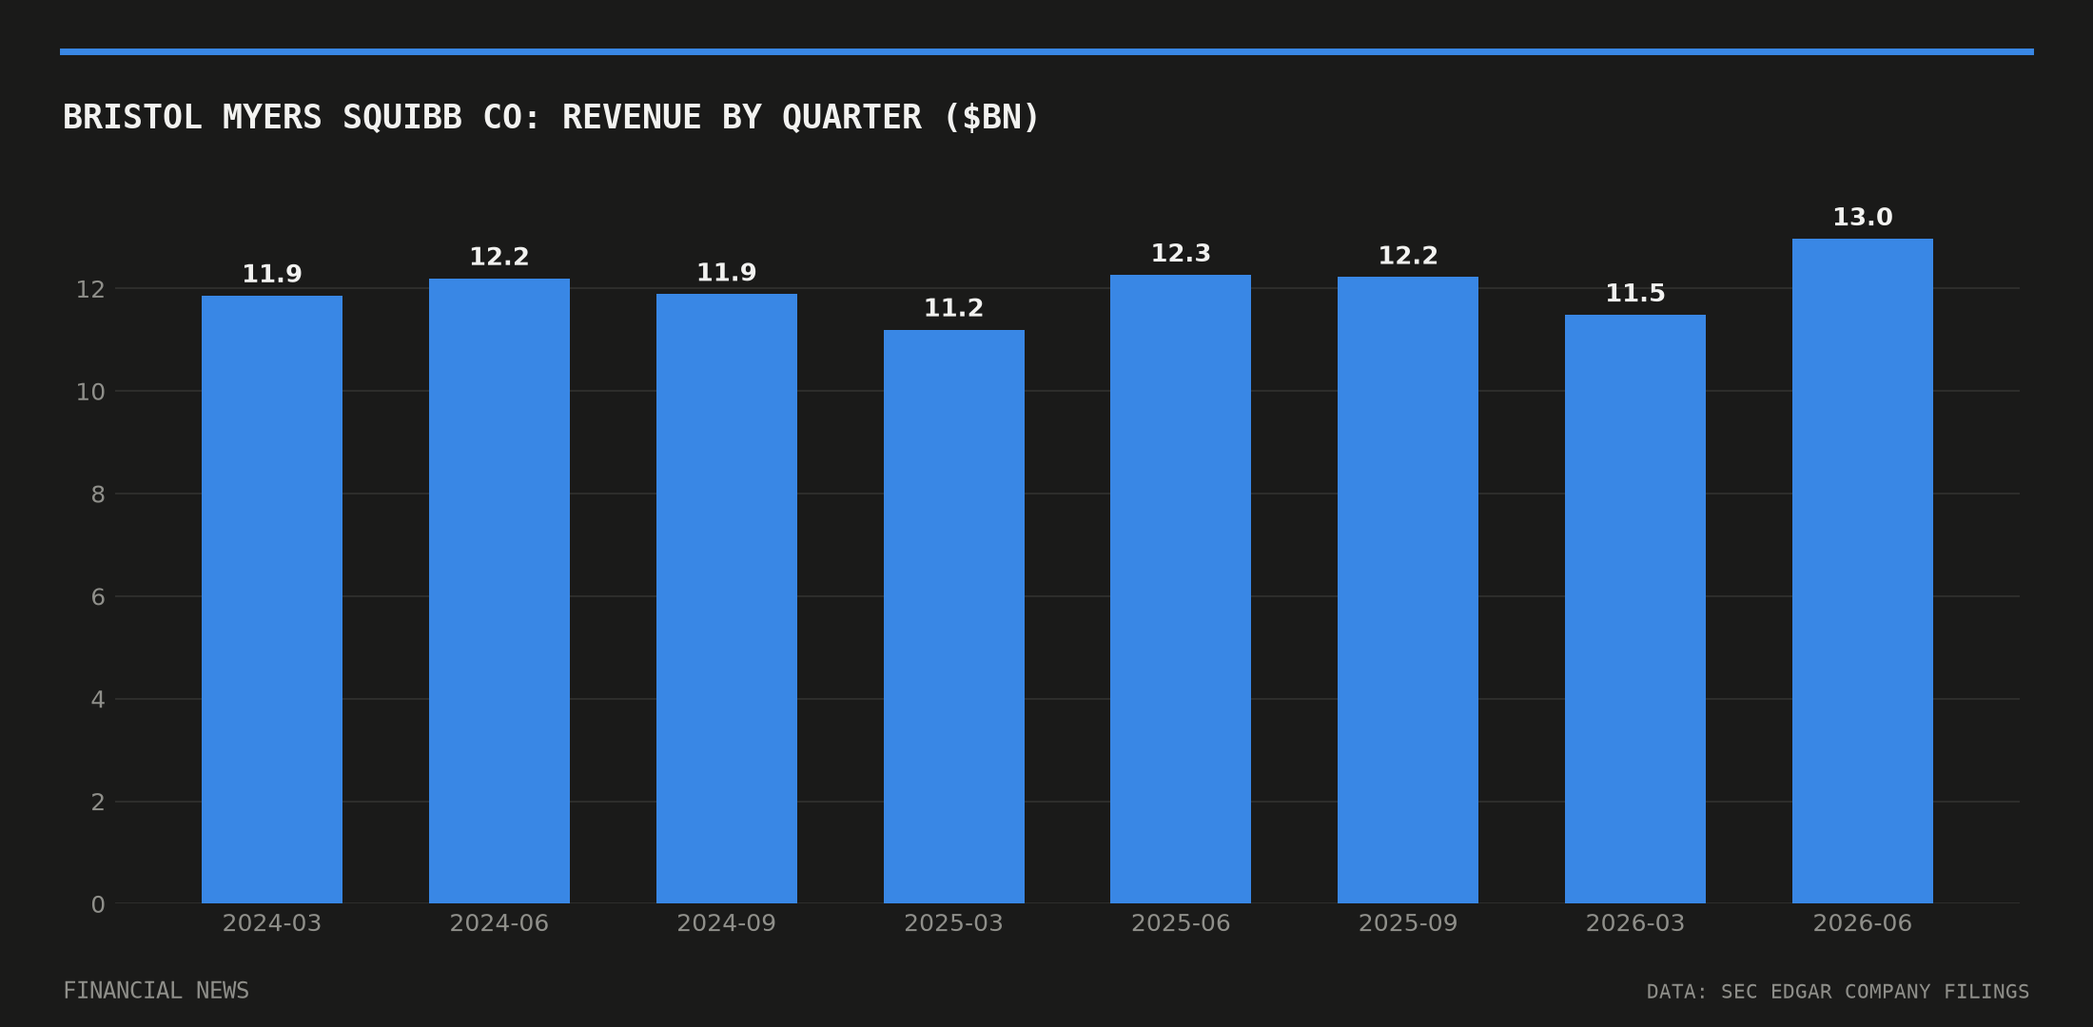
Task: Click the y-axis tick label 2
Action: pyautogui.click(x=98, y=803)
